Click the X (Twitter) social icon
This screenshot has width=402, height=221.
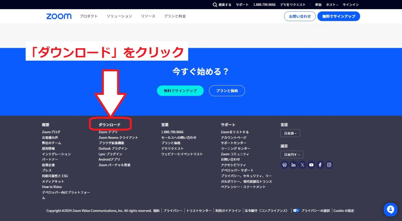pos(302,165)
